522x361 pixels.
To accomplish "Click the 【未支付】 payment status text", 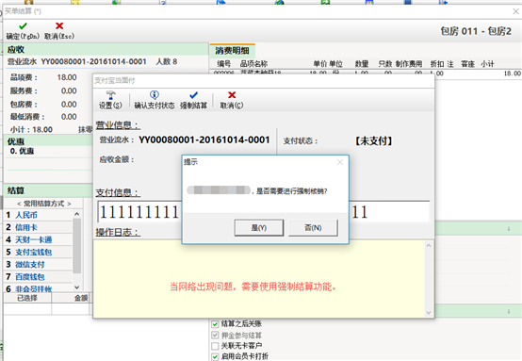I will [373, 140].
